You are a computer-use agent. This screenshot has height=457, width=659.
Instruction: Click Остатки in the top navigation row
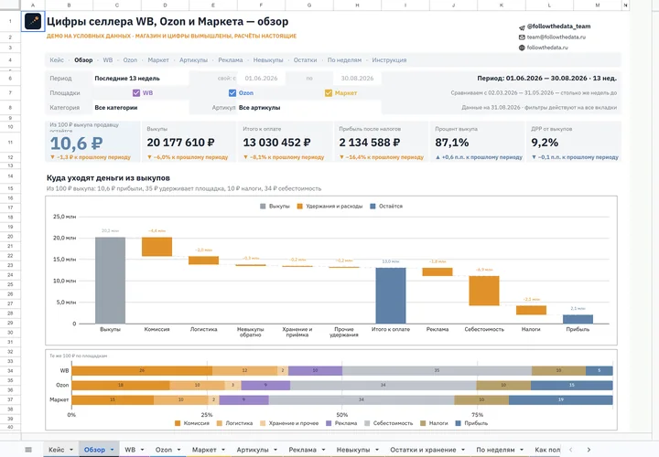305,60
